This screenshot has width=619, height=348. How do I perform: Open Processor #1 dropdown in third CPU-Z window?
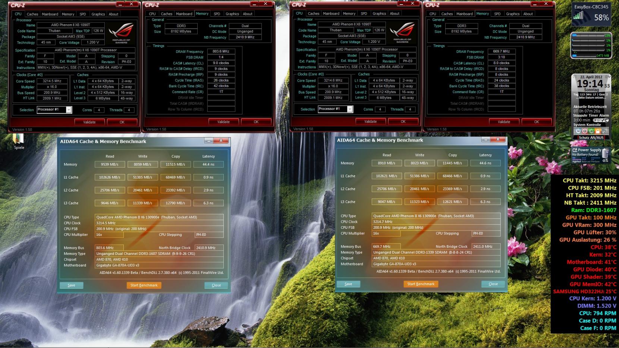tap(350, 109)
